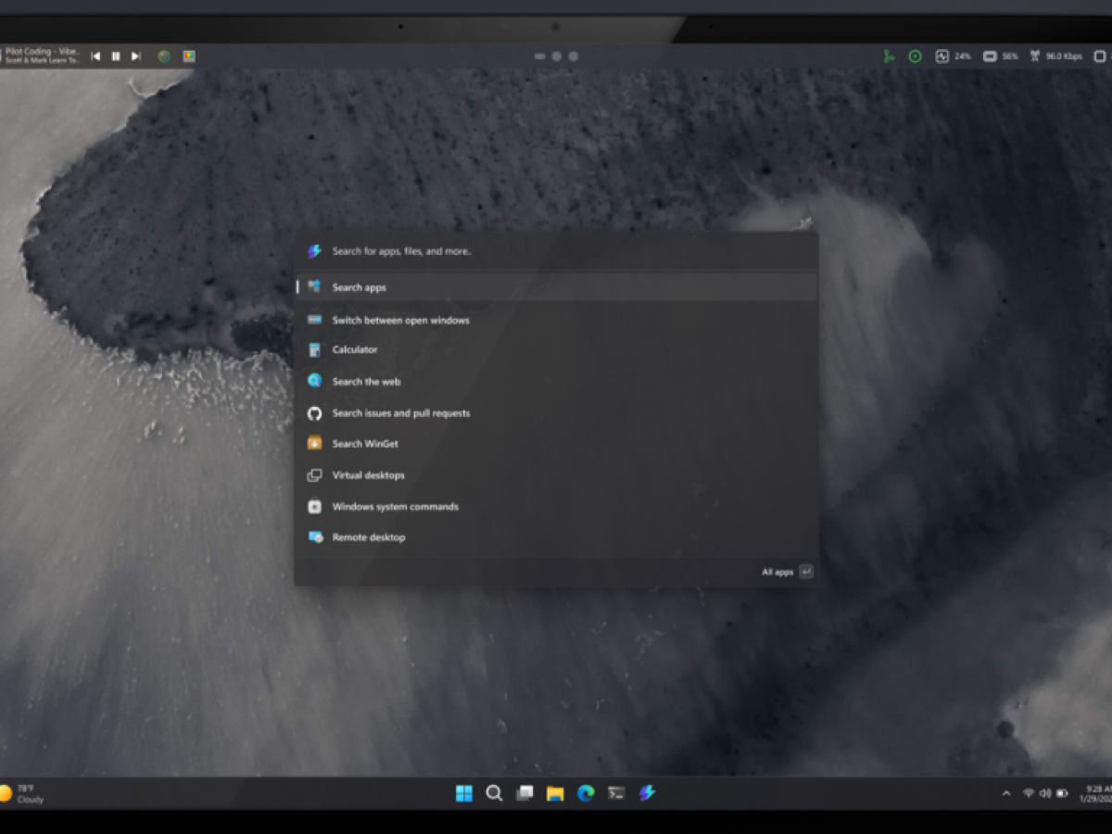The image size is (1112, 834).
Task: Launch Command Palette from the taskbar
Action: (x=647, y=793)
